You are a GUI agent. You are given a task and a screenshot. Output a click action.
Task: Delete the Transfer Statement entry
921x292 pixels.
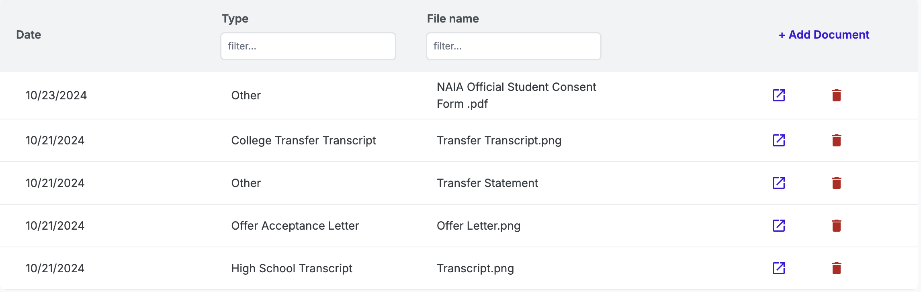836,183
